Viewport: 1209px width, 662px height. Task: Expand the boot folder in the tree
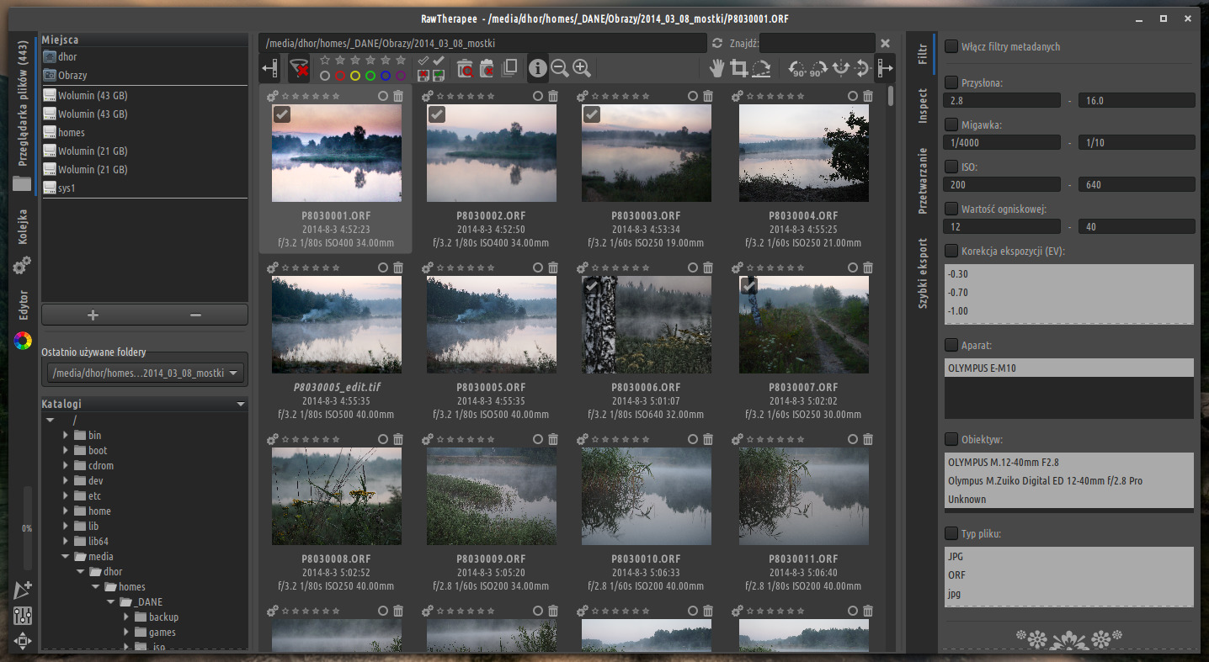(66, 451)
